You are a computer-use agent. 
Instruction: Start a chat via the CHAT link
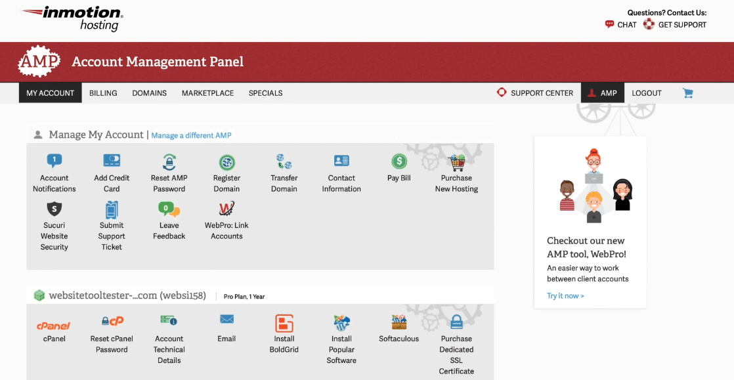(x=620, y=25)
